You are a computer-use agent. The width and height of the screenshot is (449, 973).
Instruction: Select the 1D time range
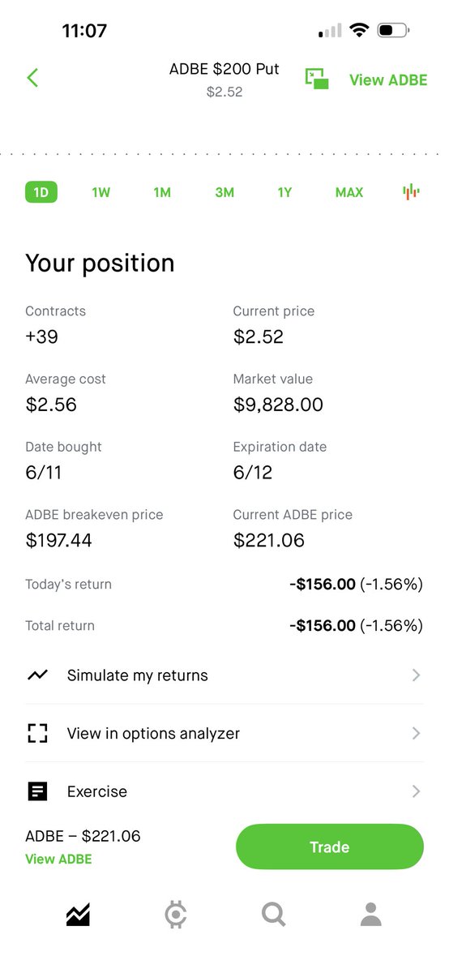41,192
